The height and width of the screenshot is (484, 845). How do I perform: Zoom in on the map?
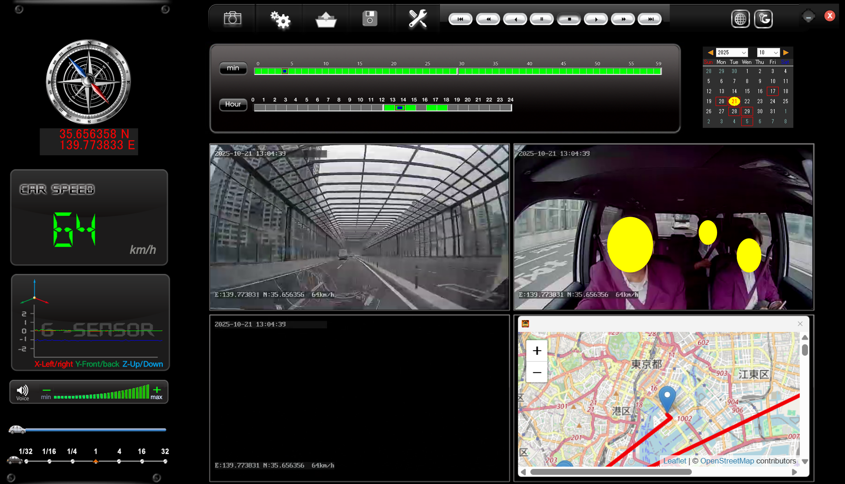click(x=536, y=351)
